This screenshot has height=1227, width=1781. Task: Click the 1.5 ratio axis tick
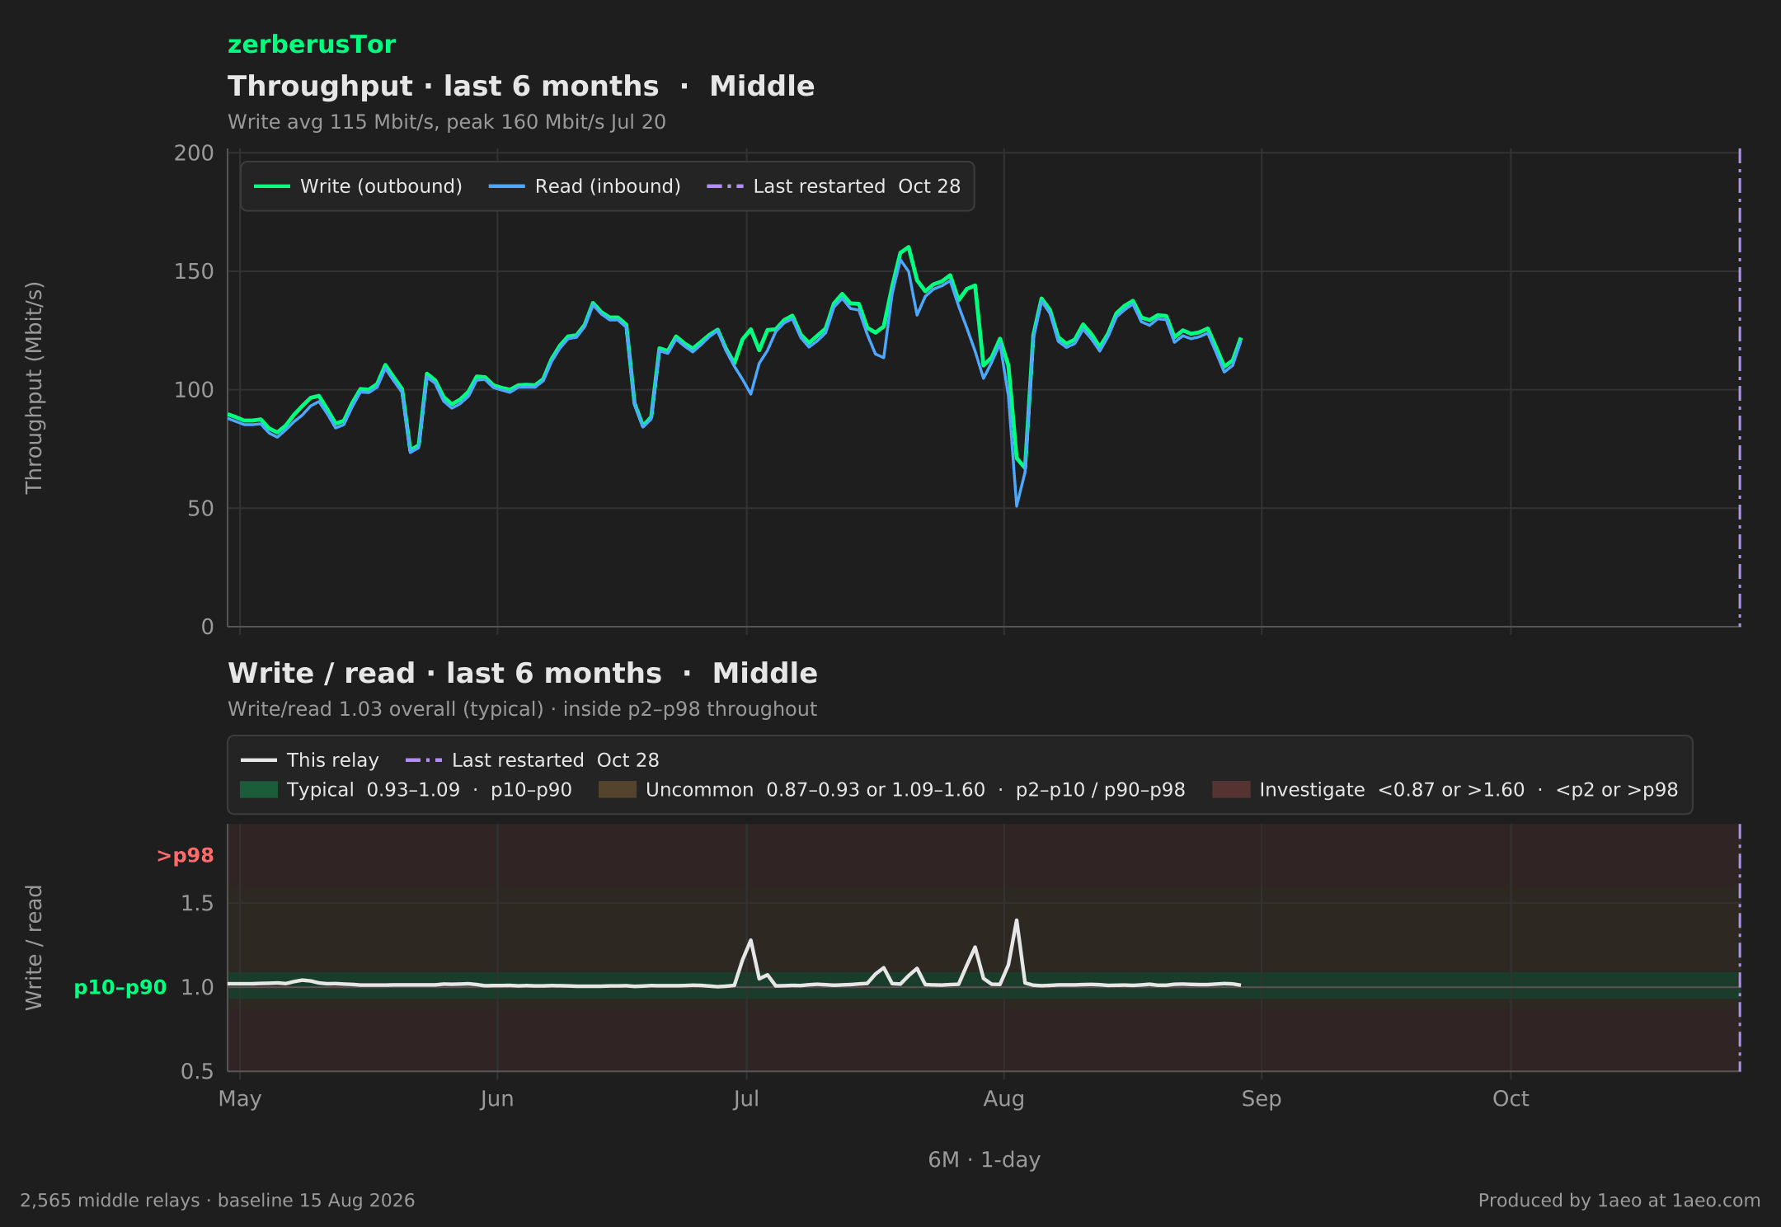[x=197, y=904]
